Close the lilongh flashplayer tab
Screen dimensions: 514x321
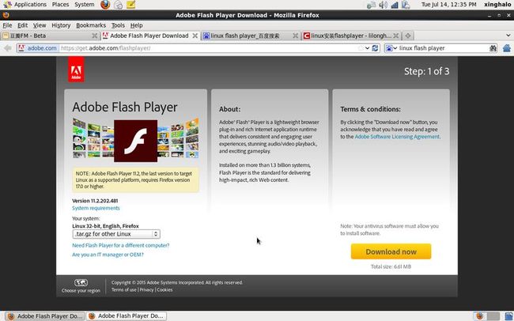click(395, 36)
